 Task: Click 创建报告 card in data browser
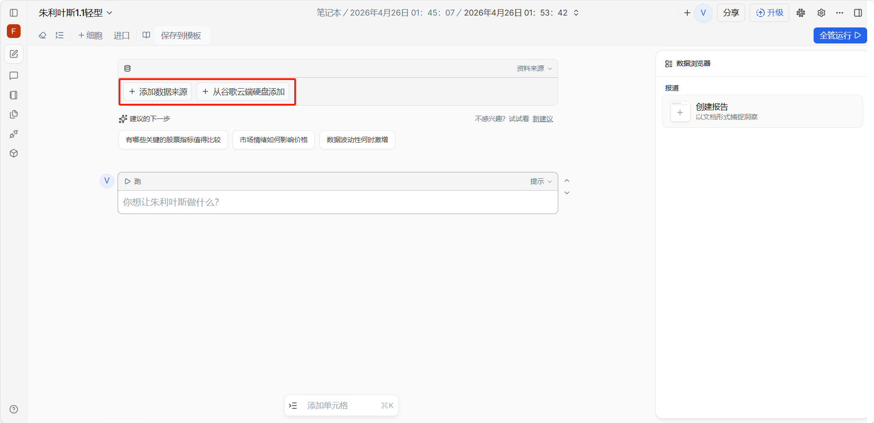click(762, 111)
